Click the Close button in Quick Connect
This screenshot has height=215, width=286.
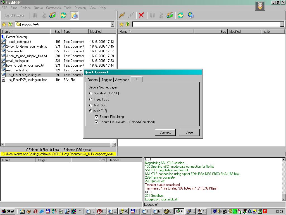[189, 132]
